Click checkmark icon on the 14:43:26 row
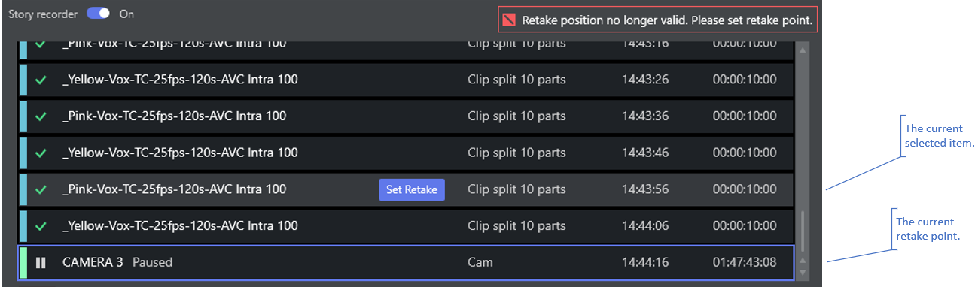 [41, 80]
